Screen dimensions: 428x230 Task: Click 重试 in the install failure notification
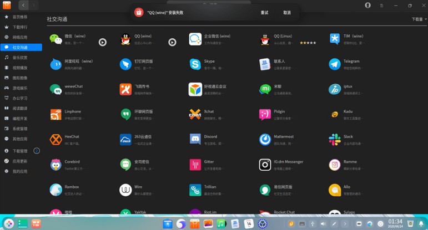pos(264,13)
